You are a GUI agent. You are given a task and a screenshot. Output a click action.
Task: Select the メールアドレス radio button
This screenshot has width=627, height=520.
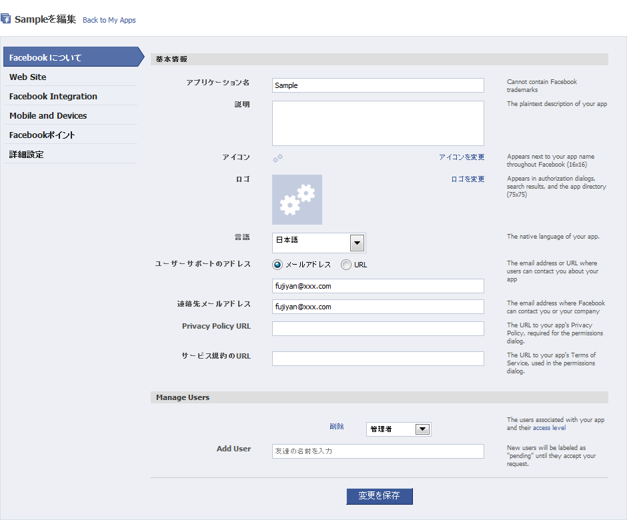pyautogui.click(x=277, y=265)
